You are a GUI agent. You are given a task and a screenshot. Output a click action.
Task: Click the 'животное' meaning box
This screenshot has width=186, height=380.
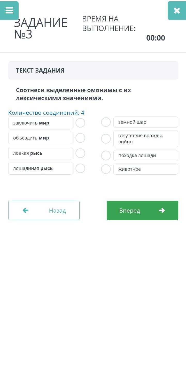(146, 169)
